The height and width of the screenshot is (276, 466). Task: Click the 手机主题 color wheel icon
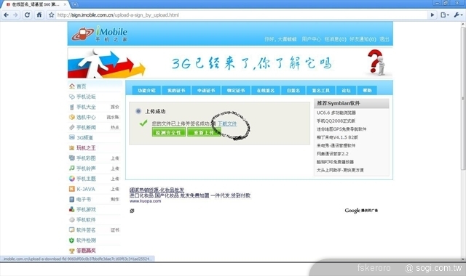pyautogui.click(x=72, y=179)
